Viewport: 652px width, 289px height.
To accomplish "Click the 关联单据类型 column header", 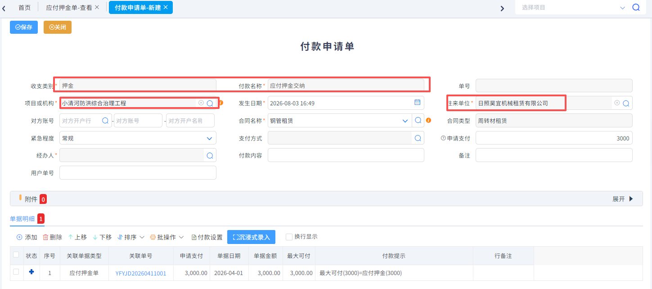I will click(x=84, y=256).
